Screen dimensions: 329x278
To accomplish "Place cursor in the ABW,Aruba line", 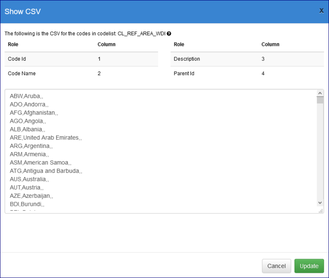I will (26, 96).
